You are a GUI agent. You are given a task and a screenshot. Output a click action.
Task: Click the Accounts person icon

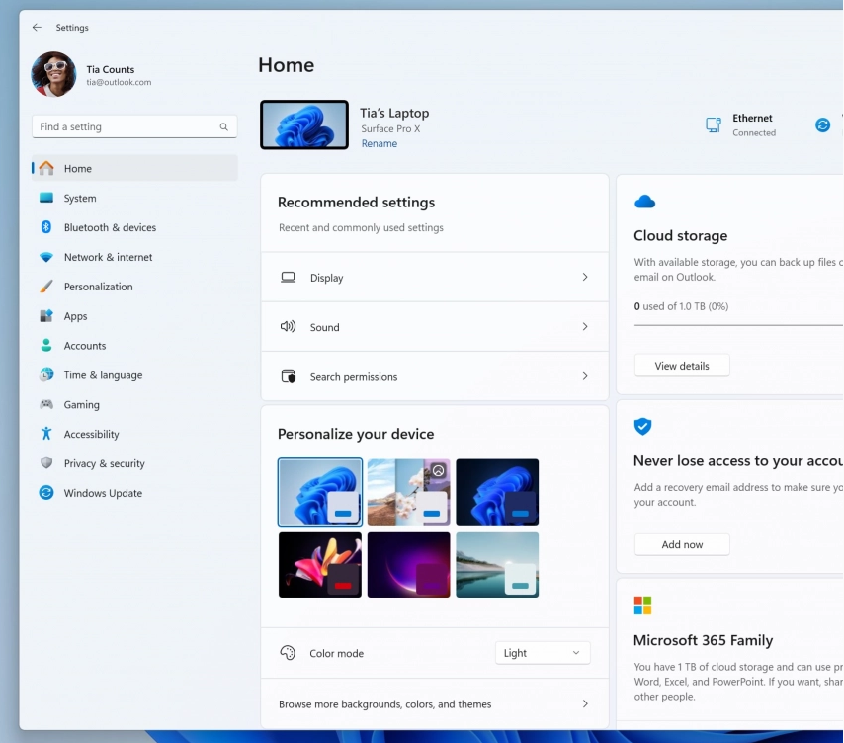pyautogui.click(x=46, y=346)
